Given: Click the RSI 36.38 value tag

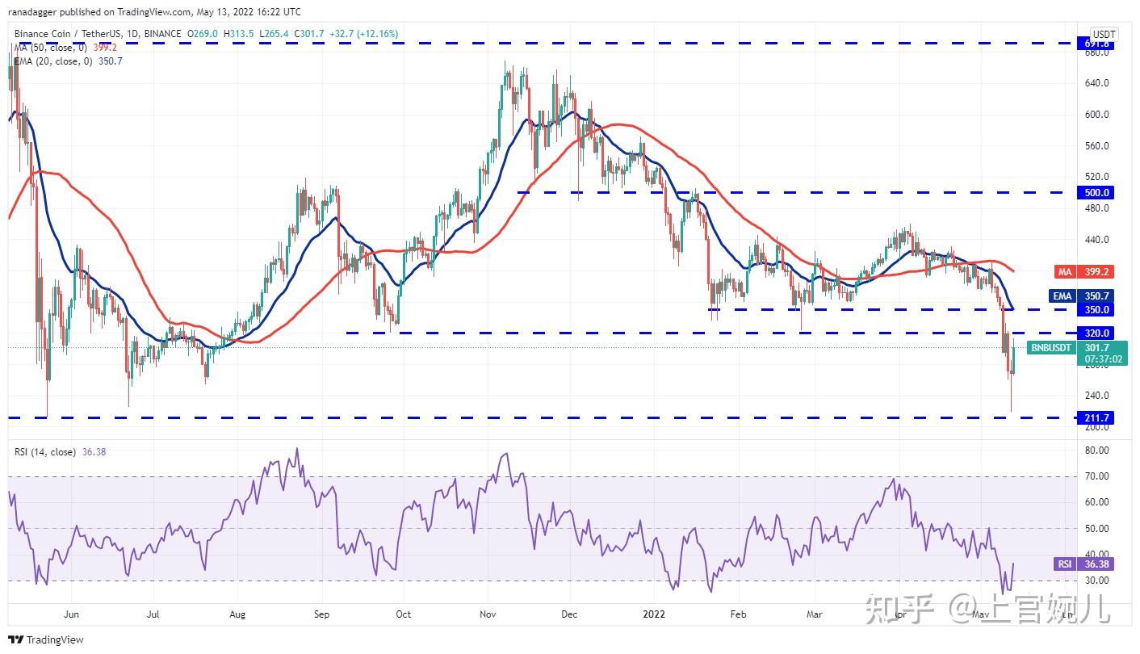Looking at the screenshot, I should coord(1086,564).
